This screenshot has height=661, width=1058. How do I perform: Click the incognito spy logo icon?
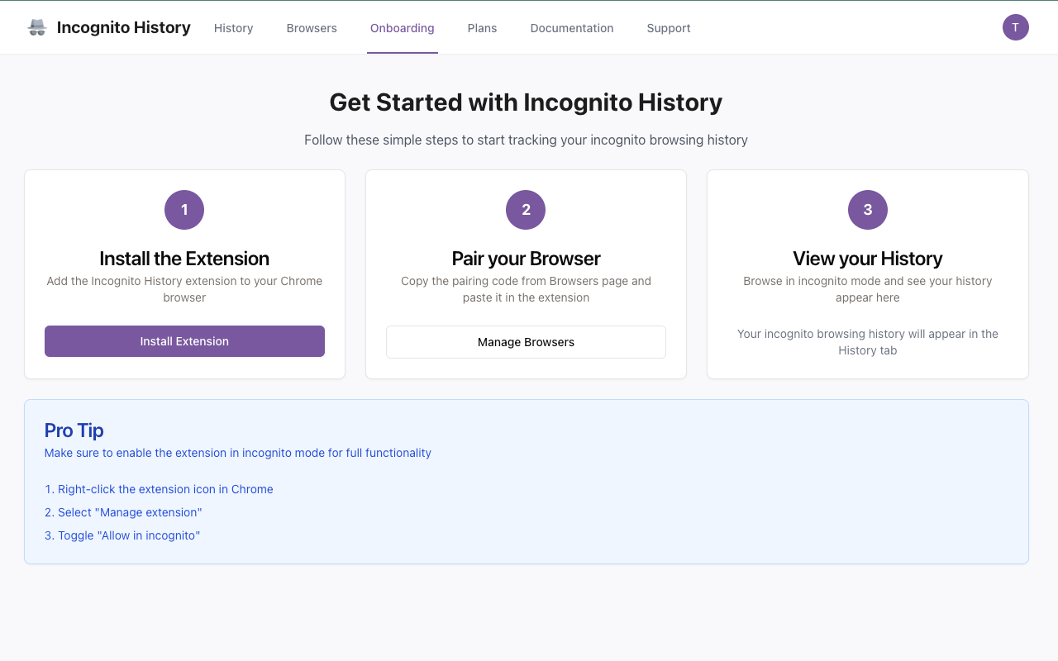(x=37, y=27)
